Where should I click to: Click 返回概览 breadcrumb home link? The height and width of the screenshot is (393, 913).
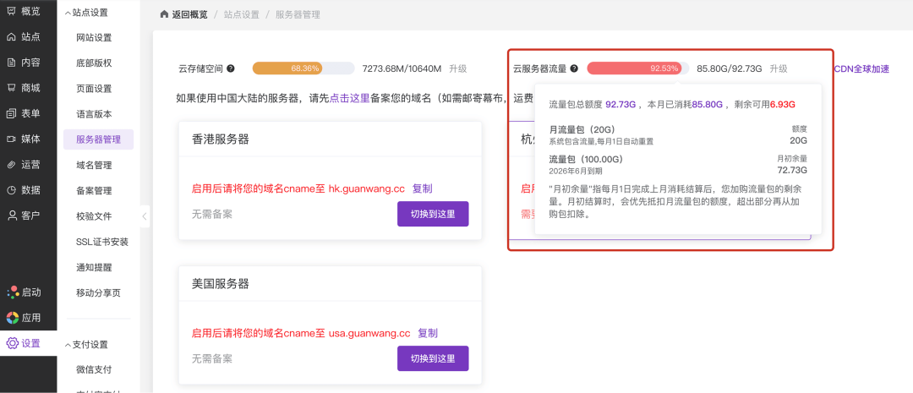pos(186,15)
